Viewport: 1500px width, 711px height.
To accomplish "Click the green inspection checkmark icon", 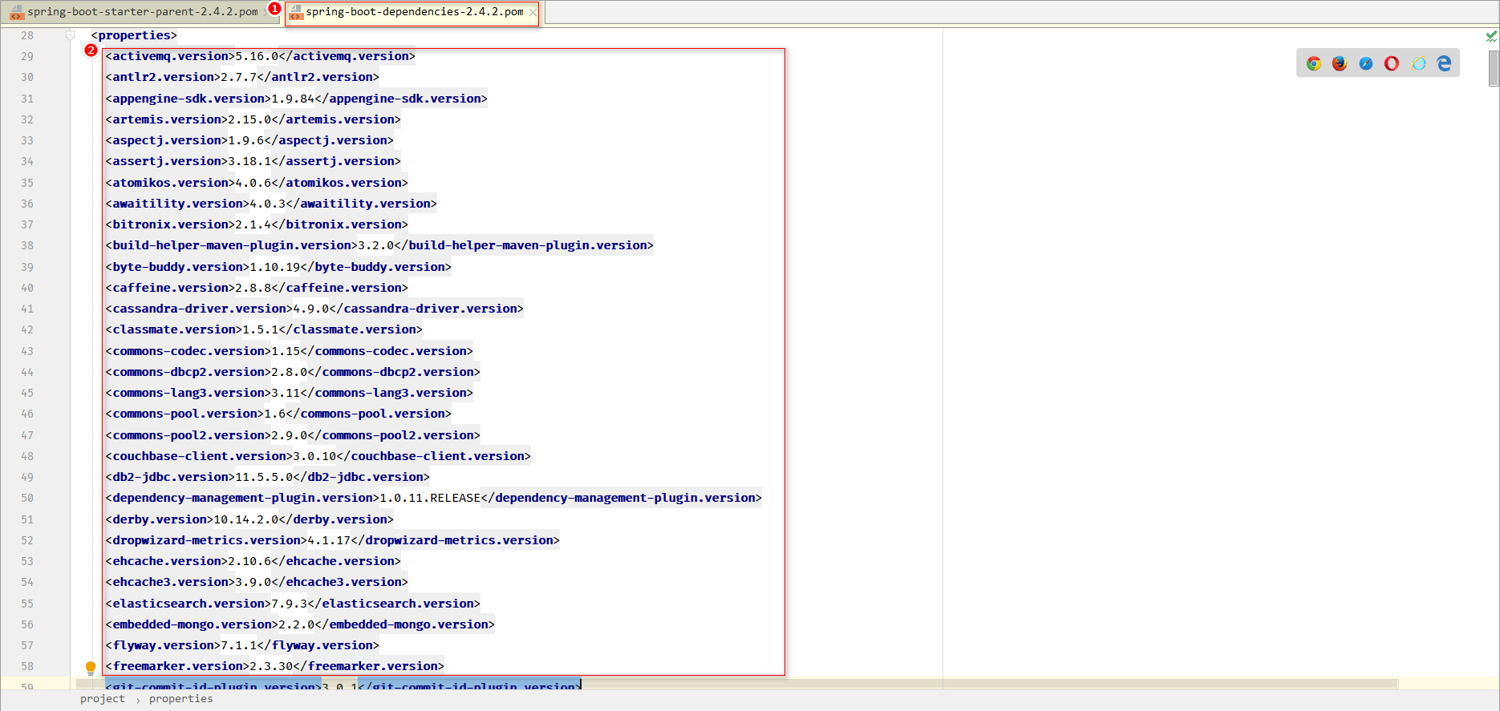I will point(1491,36).
